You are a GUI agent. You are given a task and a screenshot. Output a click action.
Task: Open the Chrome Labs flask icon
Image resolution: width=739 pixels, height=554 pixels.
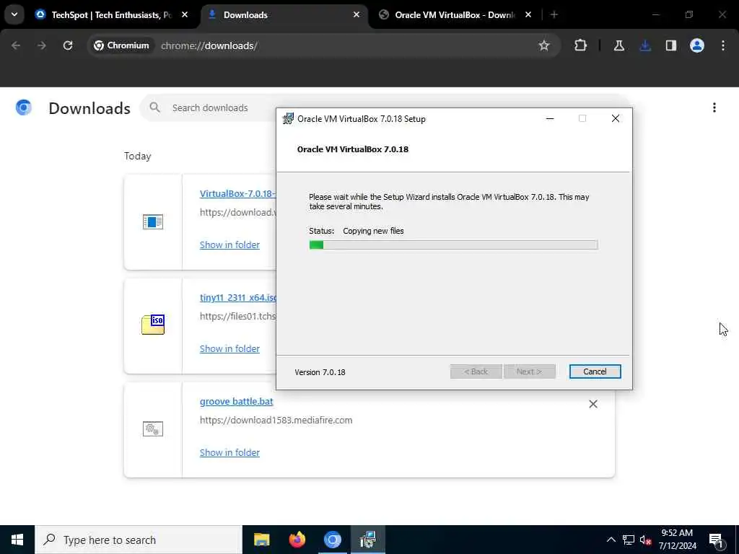(619, 45)
